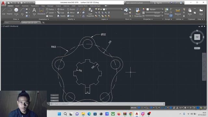The height and width of the screenshot is (117, 208).
Task: Click the Insert block button
Action: click(x=126, y=11)
